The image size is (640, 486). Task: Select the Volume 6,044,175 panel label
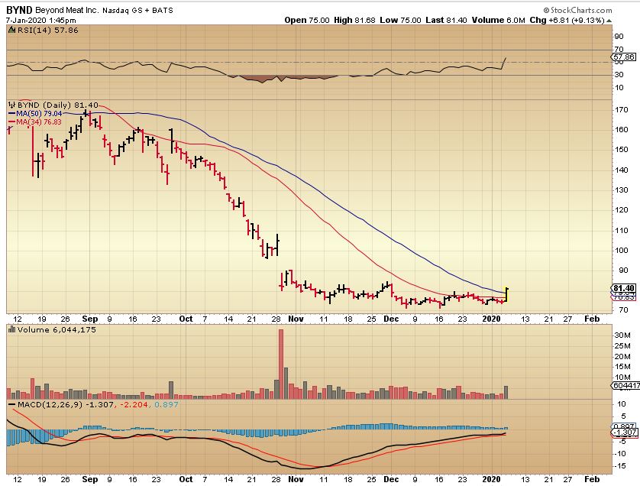click(57, 329)
